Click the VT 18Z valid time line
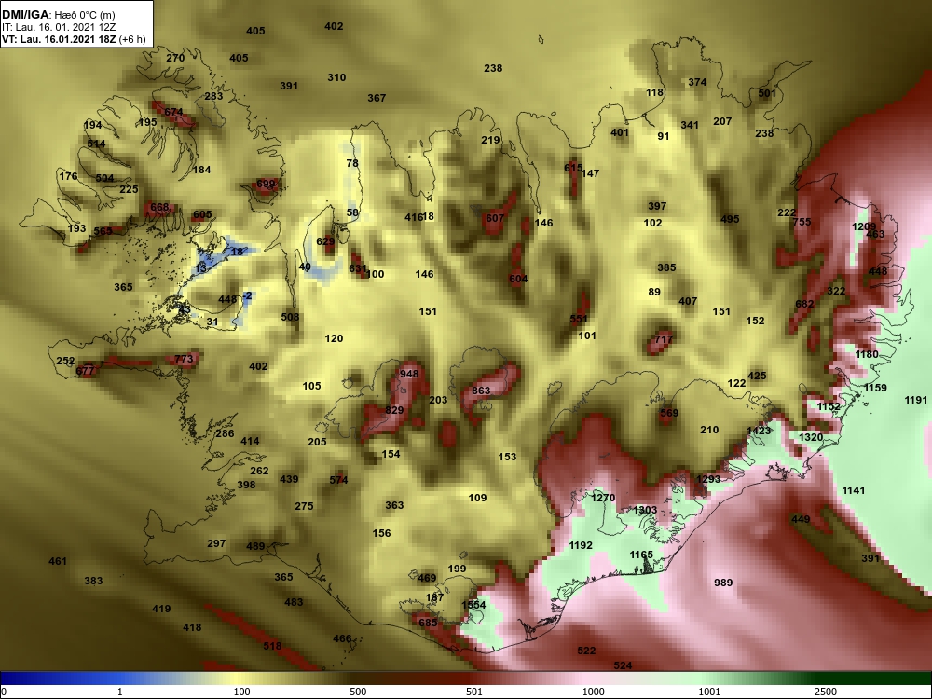The height and width of the screenshot is (699, 932). 74,40
